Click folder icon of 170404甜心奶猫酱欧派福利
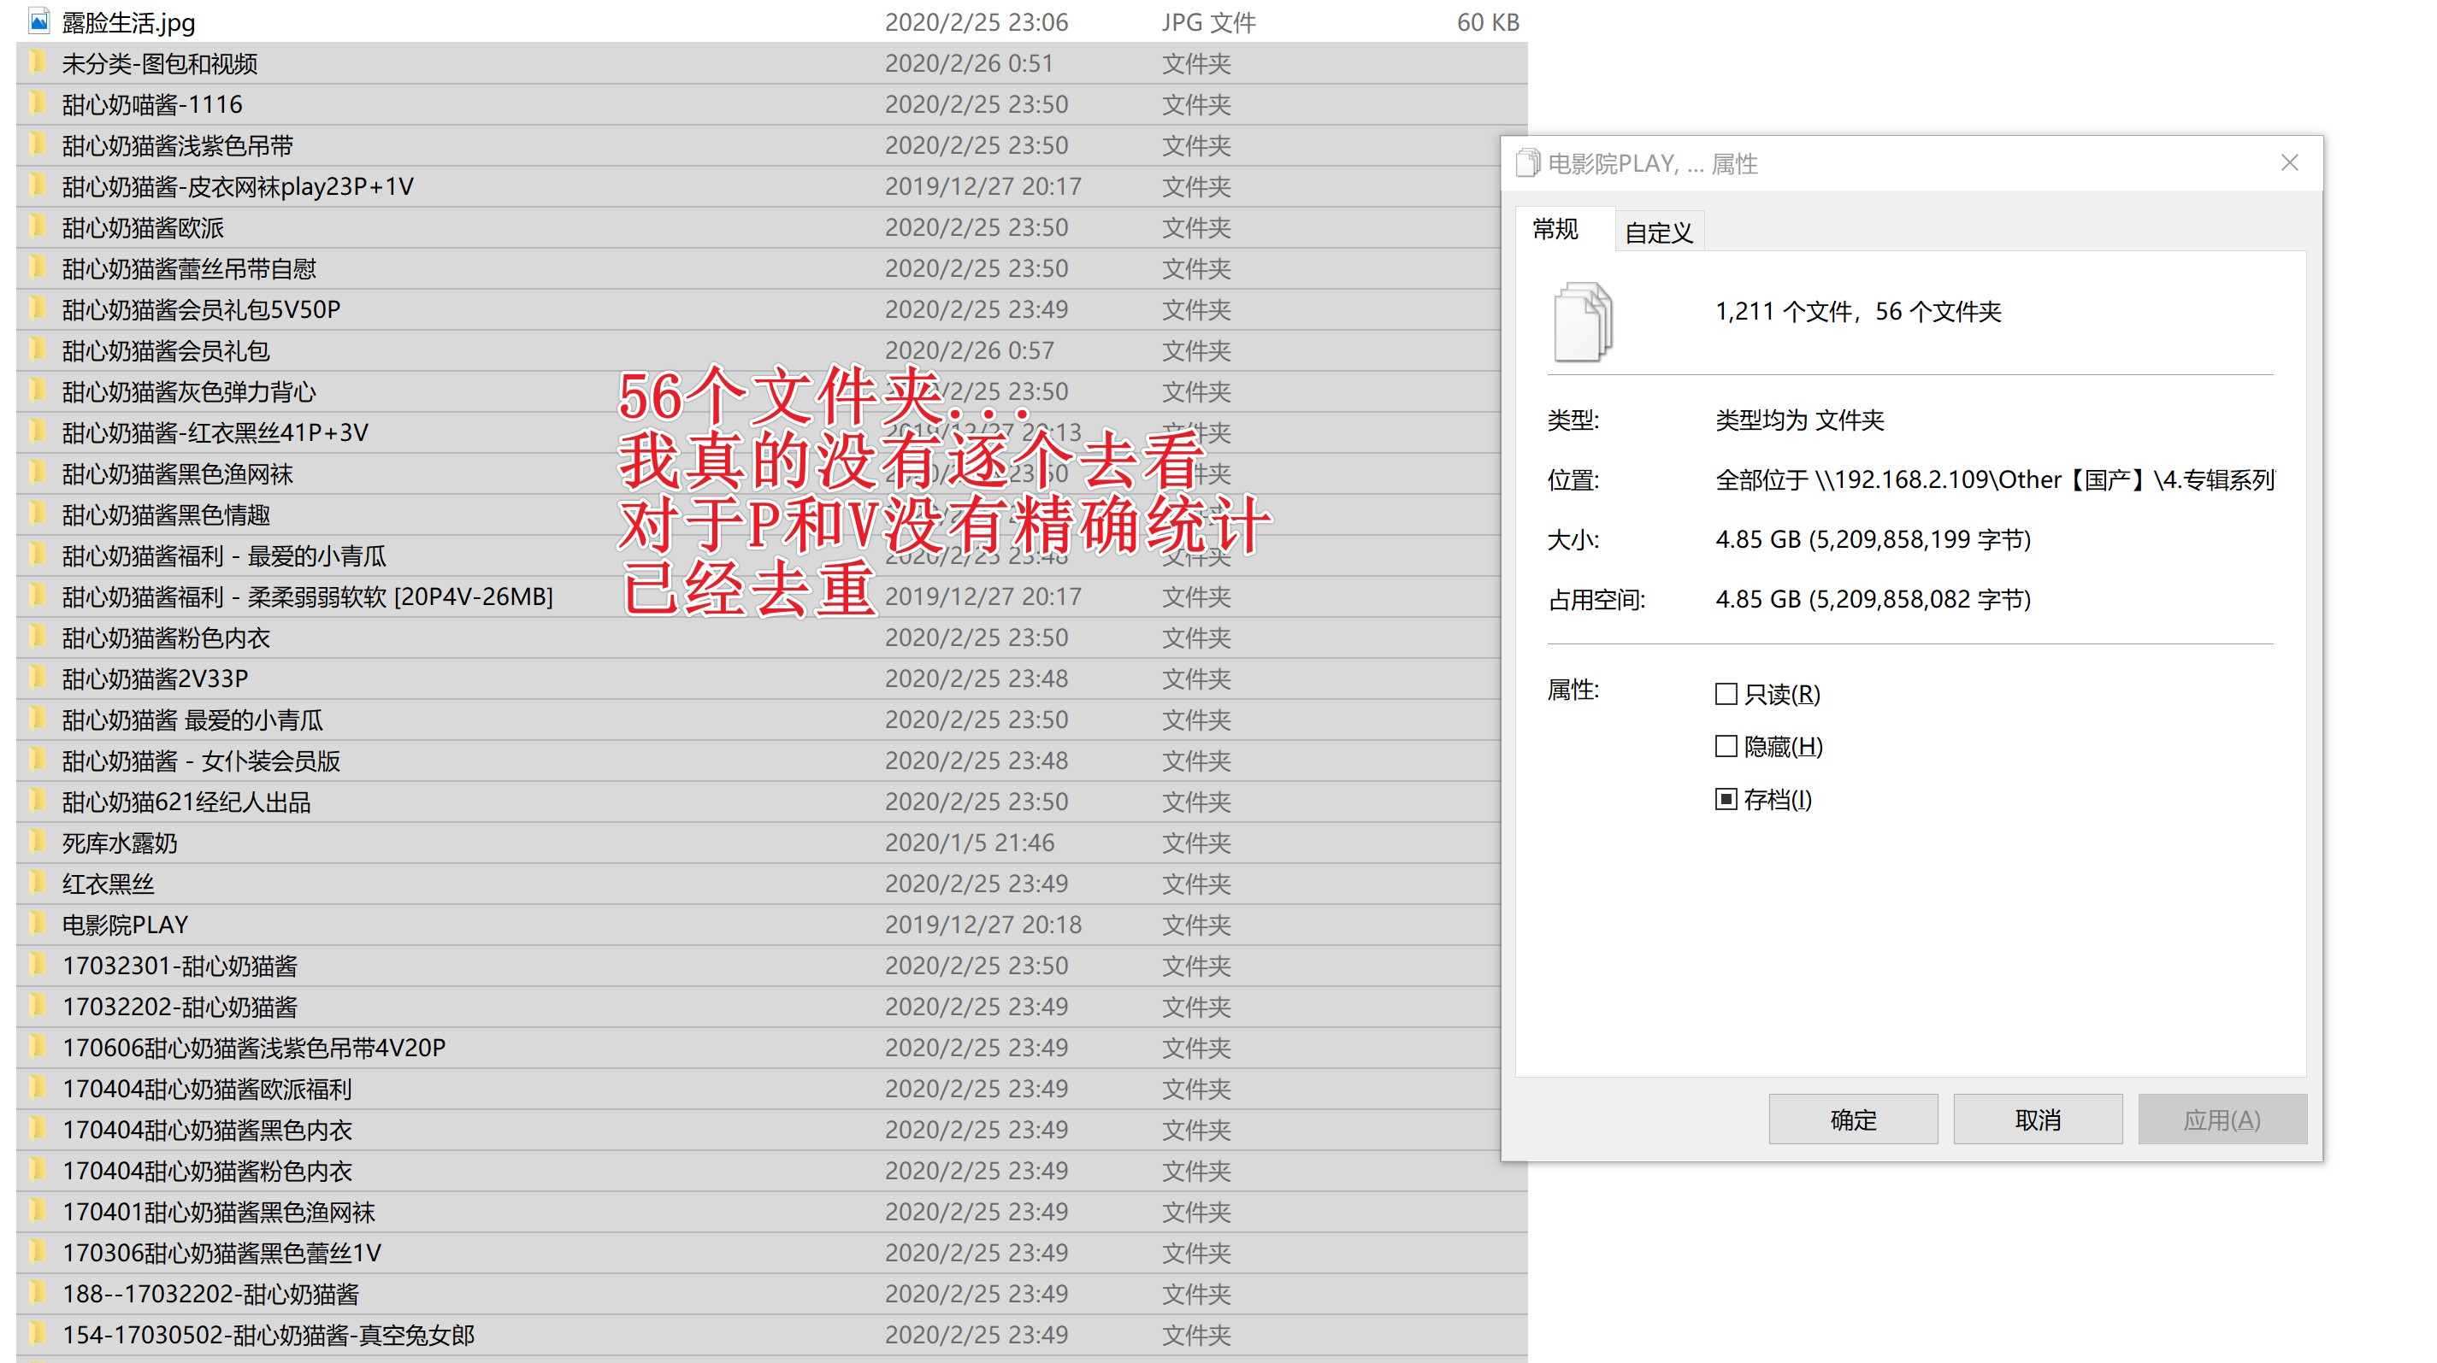2437x1363 pixels. pos(38,1088)
